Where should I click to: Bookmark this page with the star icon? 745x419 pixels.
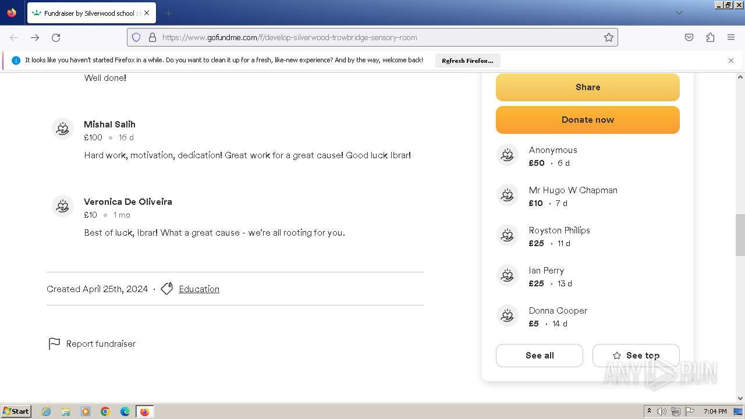609,37
